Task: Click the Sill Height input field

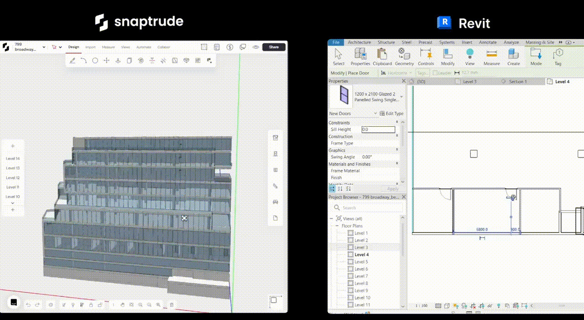Action: coord(378,129)
